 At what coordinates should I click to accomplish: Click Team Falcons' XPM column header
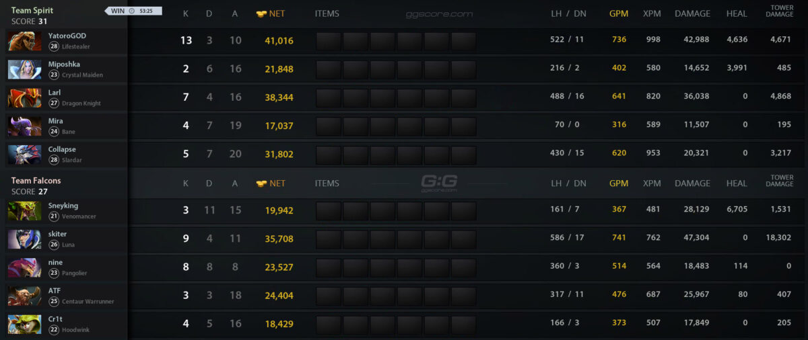(651, 183)
